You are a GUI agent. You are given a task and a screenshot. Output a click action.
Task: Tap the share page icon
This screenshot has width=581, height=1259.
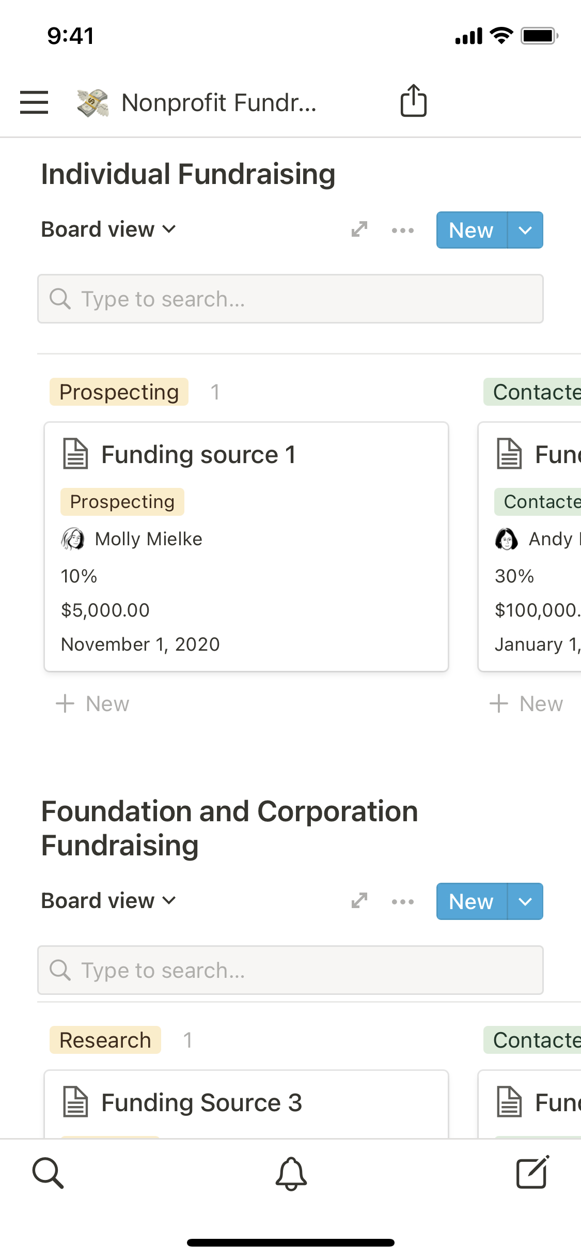(413, 101)
